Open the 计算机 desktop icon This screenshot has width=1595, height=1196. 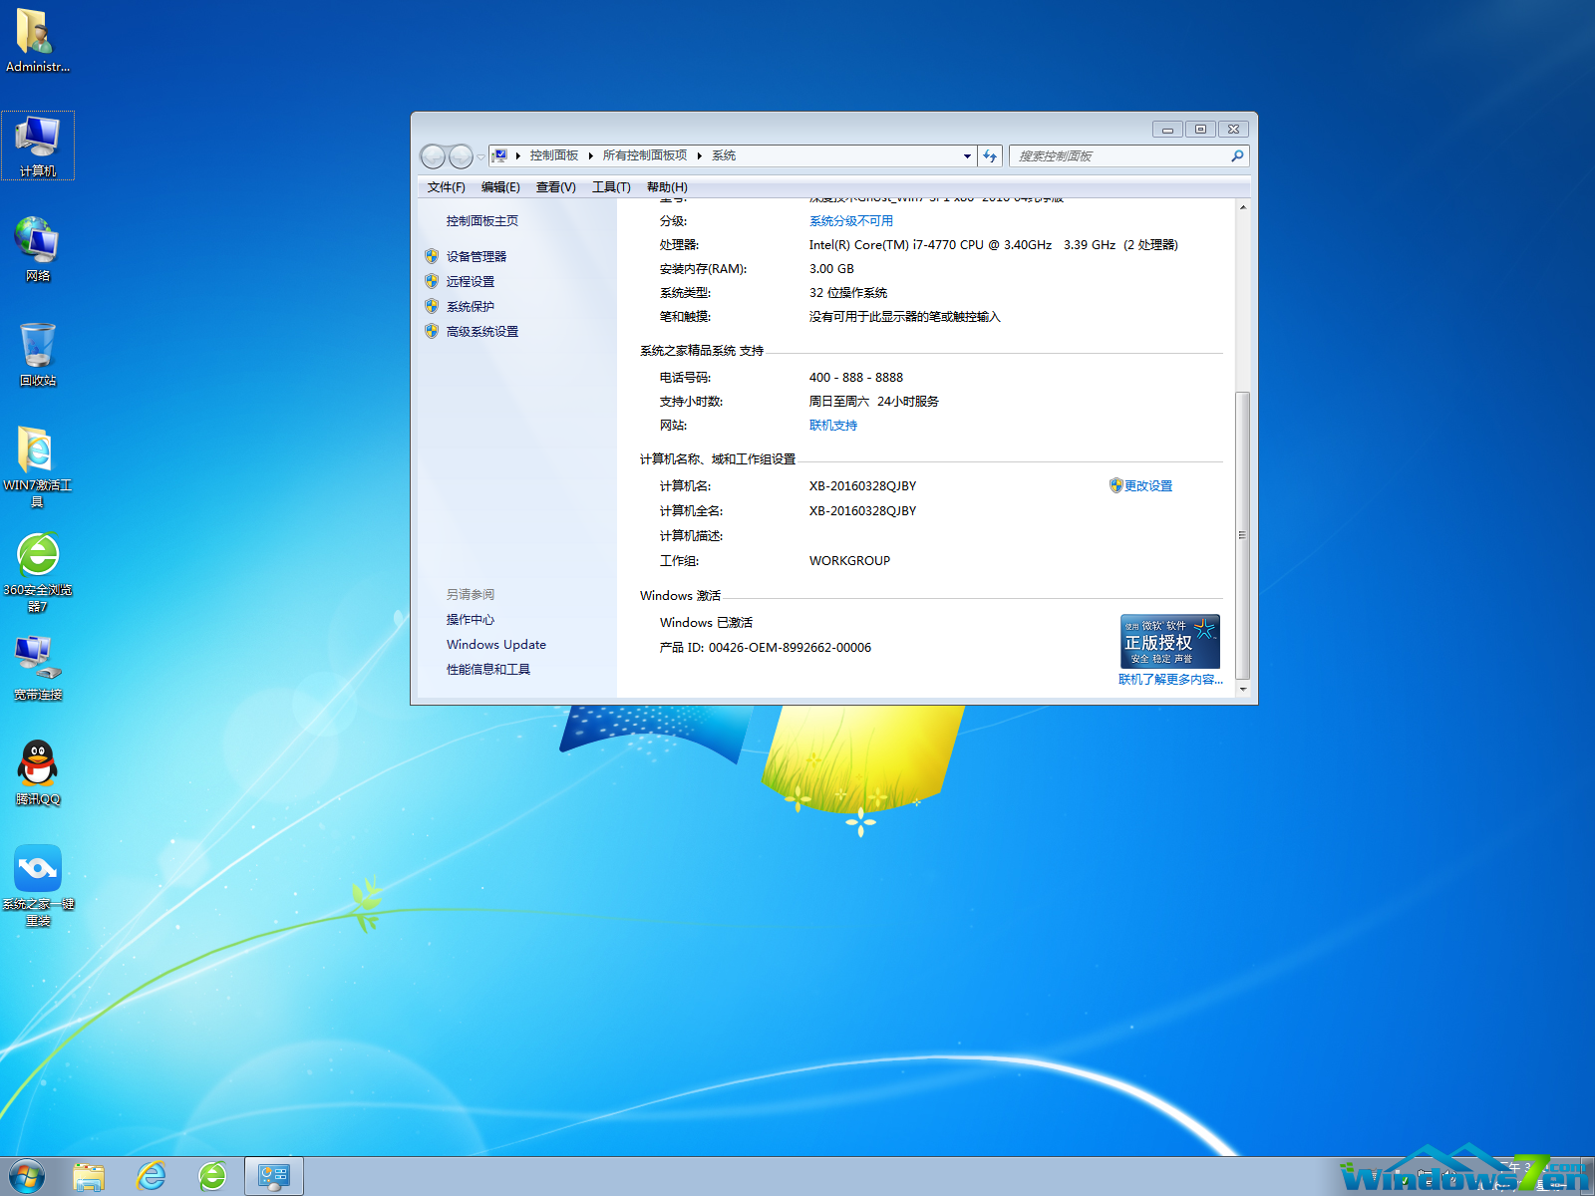tap(37, 146)
